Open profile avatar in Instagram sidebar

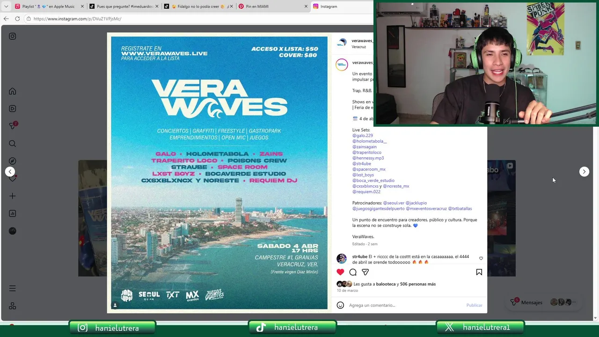tap(13, 231)
